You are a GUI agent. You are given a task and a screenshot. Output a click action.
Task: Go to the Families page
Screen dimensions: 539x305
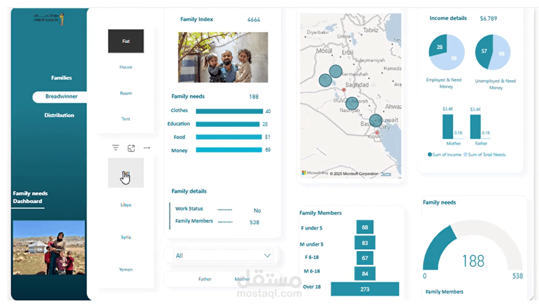pos(61,78)
